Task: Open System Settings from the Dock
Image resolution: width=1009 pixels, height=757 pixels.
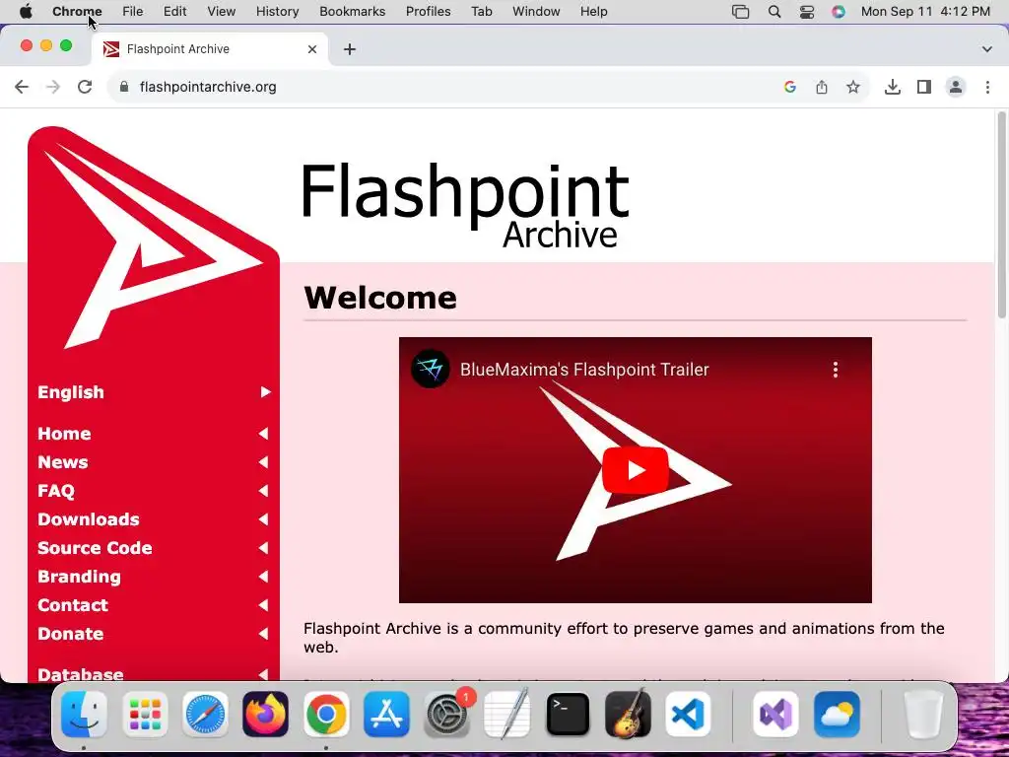Action: pos(447,714)
